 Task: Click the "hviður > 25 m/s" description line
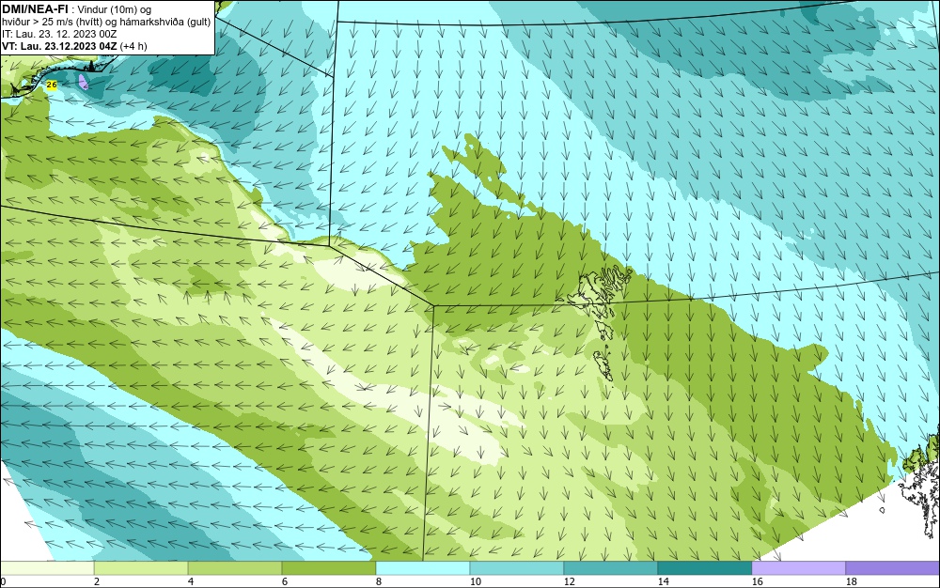tap(106, 23)
